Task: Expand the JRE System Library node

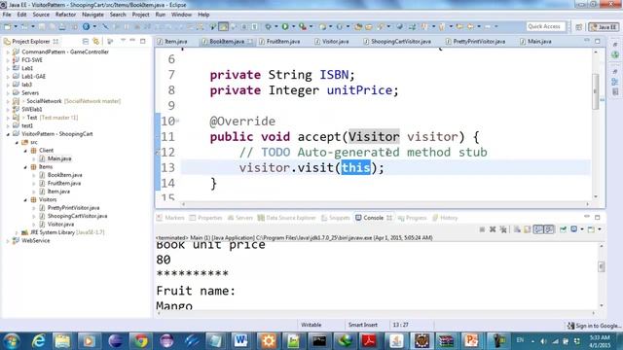Action: coord(17,232)
